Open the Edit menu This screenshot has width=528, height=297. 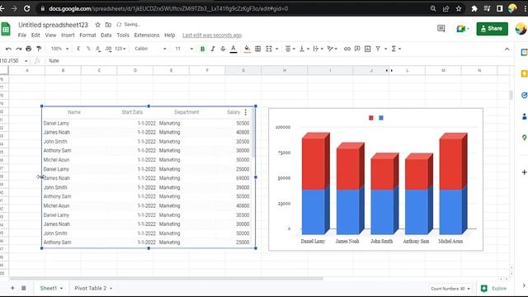(35, 35)
